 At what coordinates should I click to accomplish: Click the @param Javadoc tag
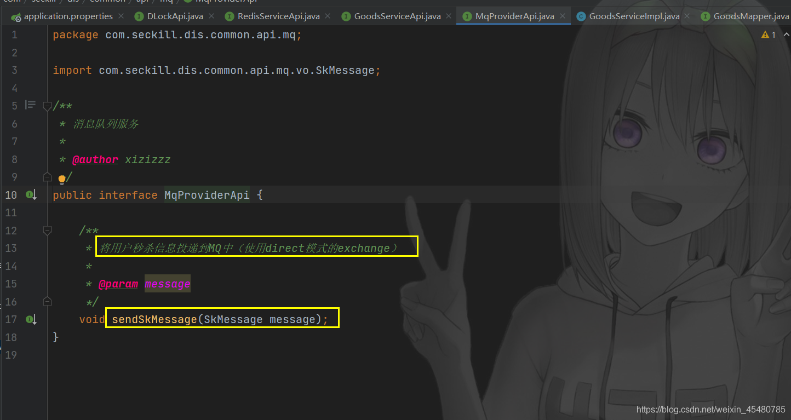pos(118,284)
